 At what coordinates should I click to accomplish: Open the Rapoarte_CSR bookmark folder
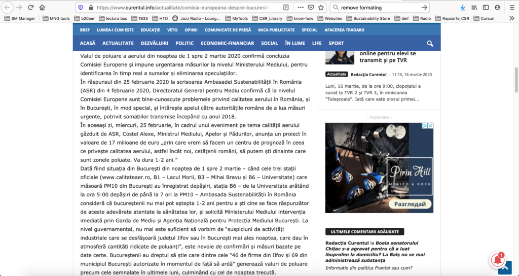(x=452, y=18)
